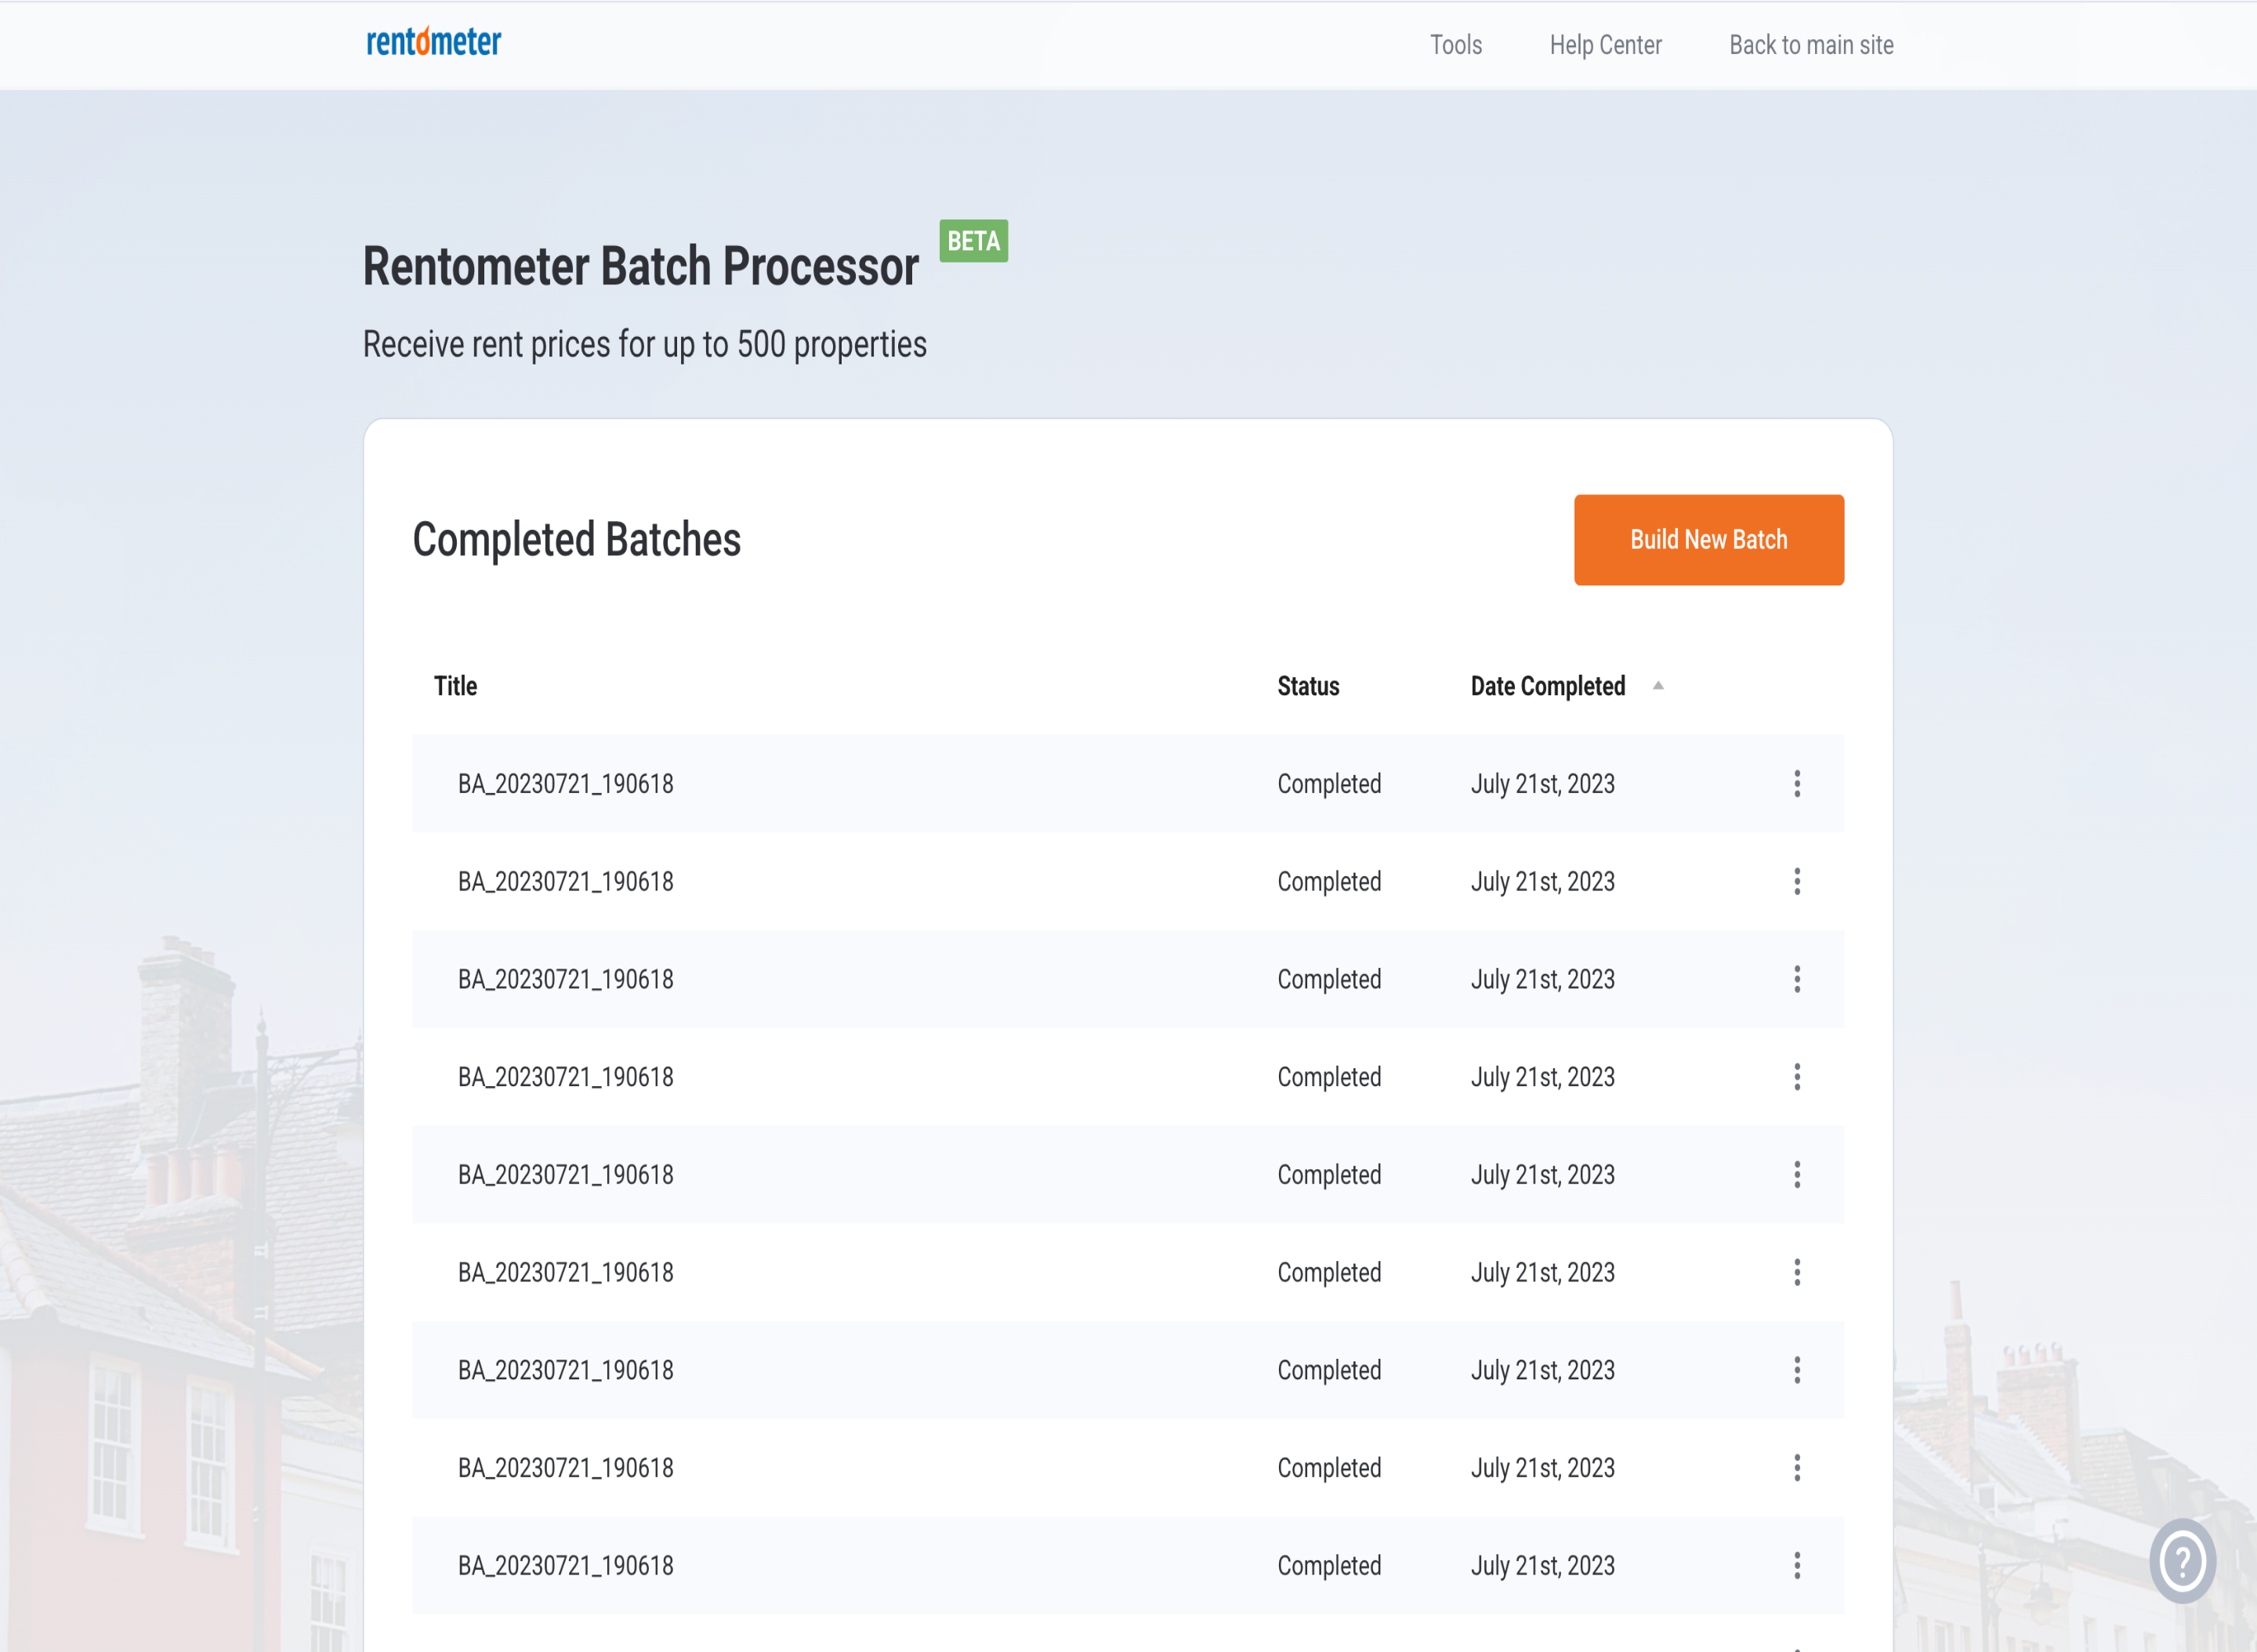2257x1652 pixels.
Task: Open the kebab menu on the eighth batch row
Action: (1797, 1467)
